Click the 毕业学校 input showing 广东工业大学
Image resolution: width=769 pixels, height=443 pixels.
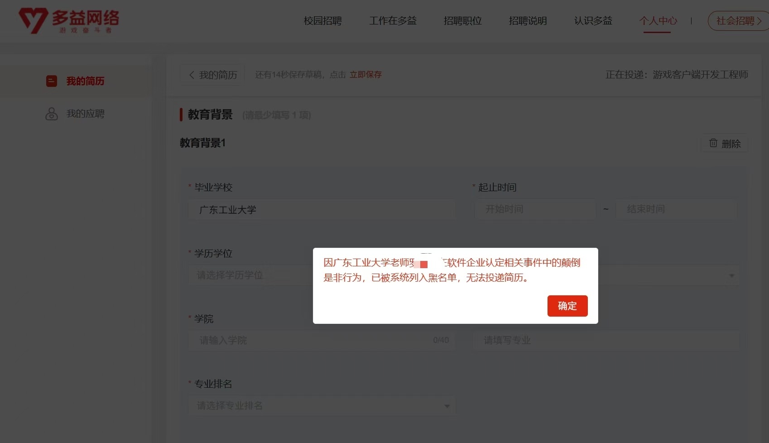[x=322, y=209]
